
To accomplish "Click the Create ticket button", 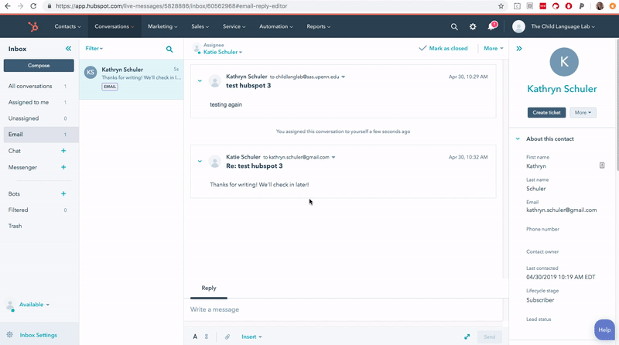I will click(x=546, y=112).
